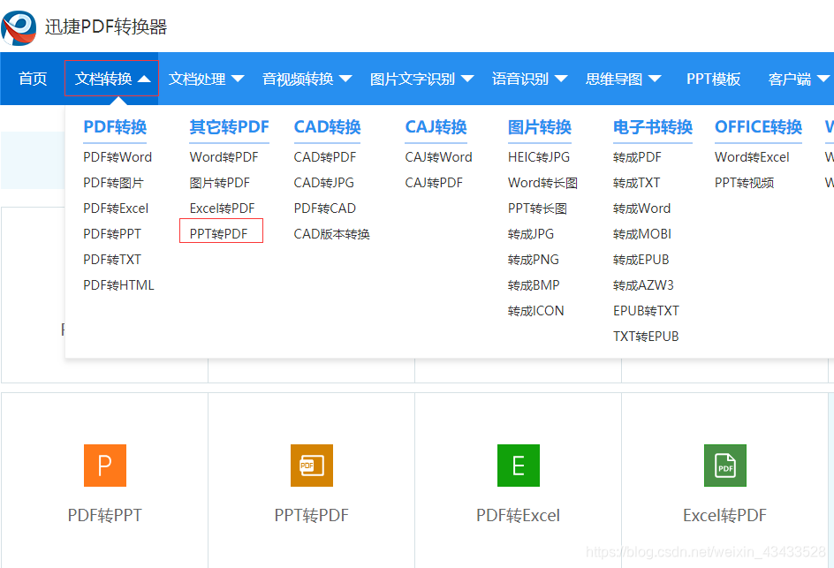Click the CAJ转换 column heading
The height and width of the screenshot is (568, 834).
pos(436,127)
